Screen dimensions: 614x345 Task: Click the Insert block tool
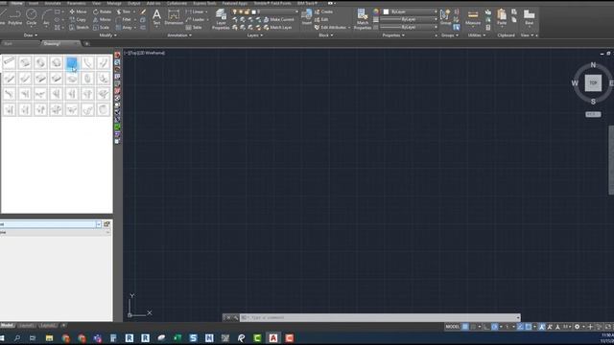pos(307,17)
